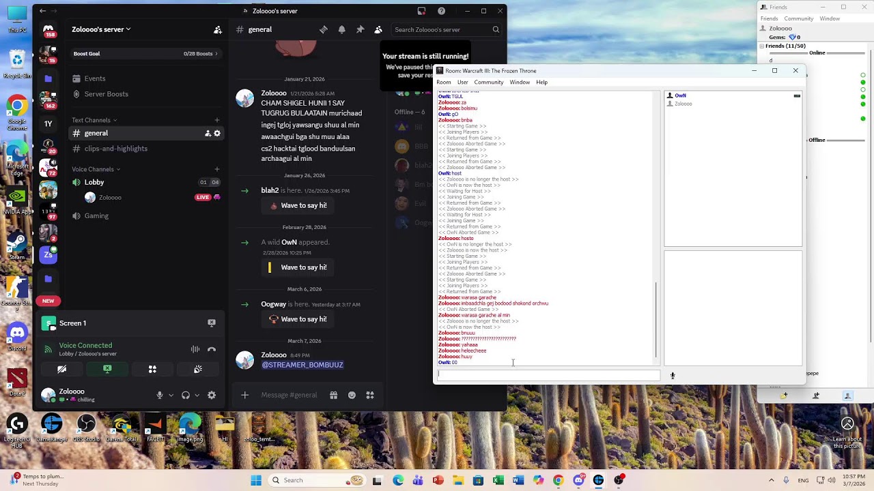Open Discord help icon in title bar
Viewport: 874px width, 491px height.
point(442,11)
